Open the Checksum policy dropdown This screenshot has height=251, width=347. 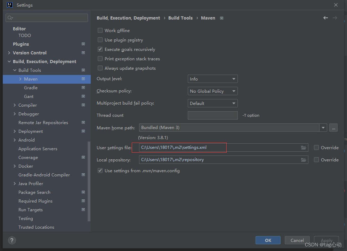(213, 91)
